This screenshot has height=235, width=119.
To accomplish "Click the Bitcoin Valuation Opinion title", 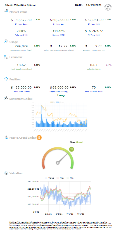I will tap(20, 5).
